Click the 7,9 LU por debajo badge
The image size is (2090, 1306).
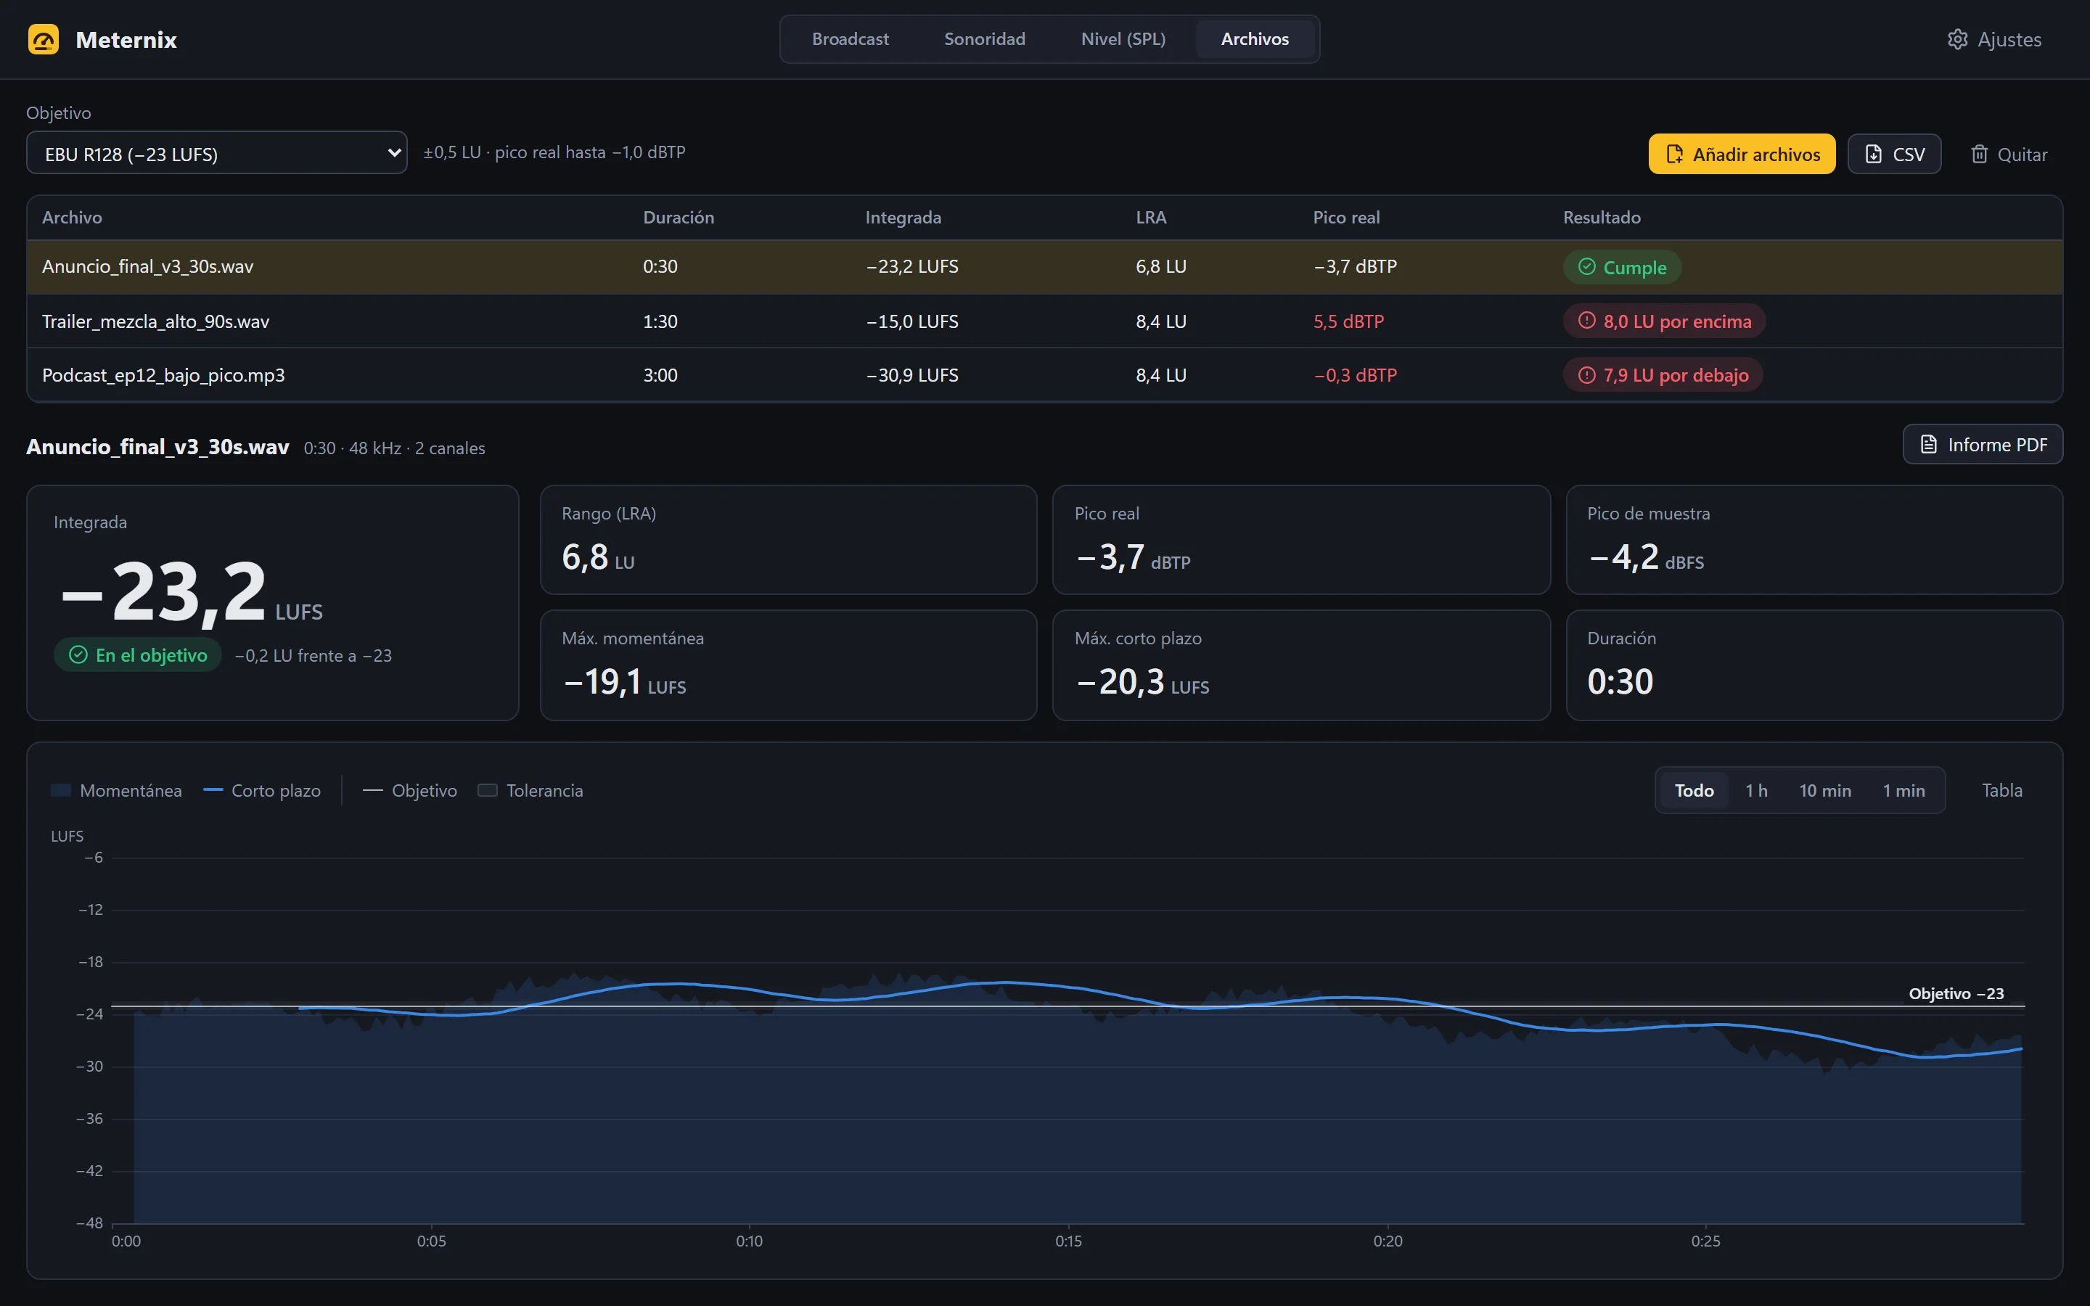[x=1663, y=375]
